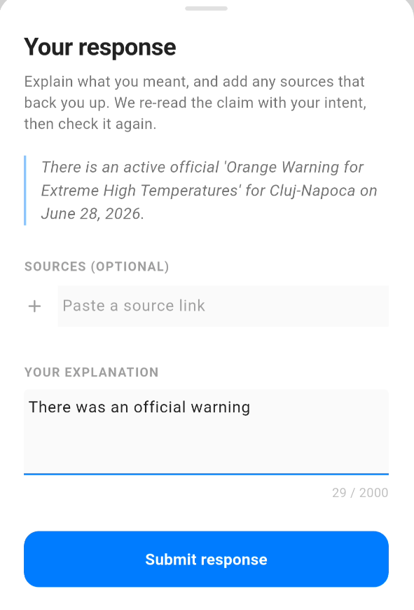Place cursor after 'There was an official warning'
The image size is (414, 610).
(251, 407)
